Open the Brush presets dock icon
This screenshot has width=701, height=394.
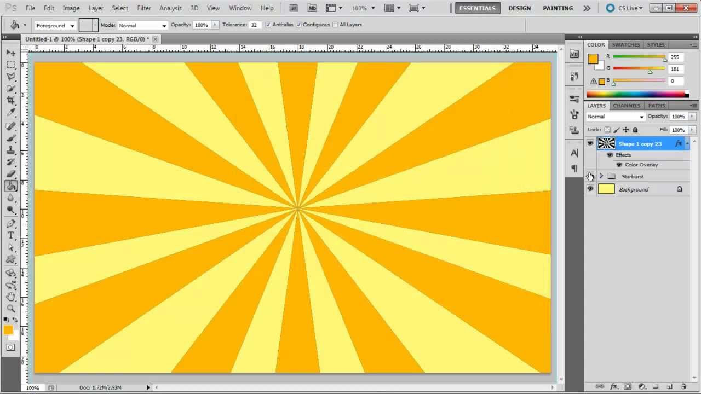[x=574, y=99]
